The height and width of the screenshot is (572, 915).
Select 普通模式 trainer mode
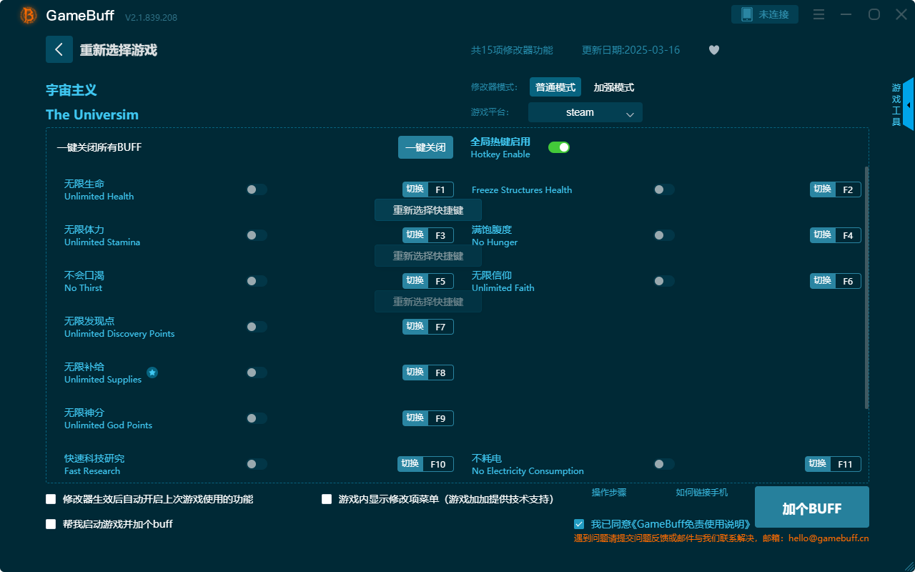click(x=555, y=87)
